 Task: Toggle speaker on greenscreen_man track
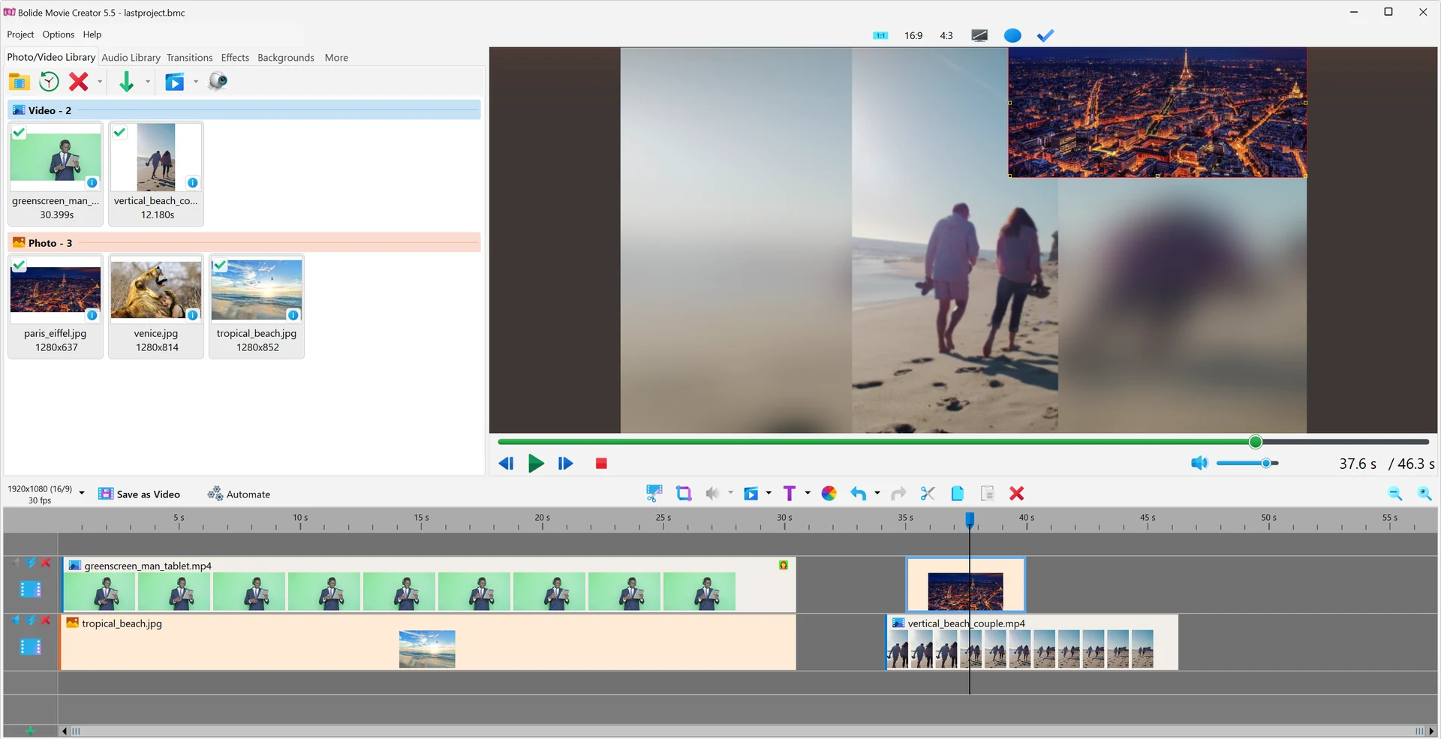[16, 563]
